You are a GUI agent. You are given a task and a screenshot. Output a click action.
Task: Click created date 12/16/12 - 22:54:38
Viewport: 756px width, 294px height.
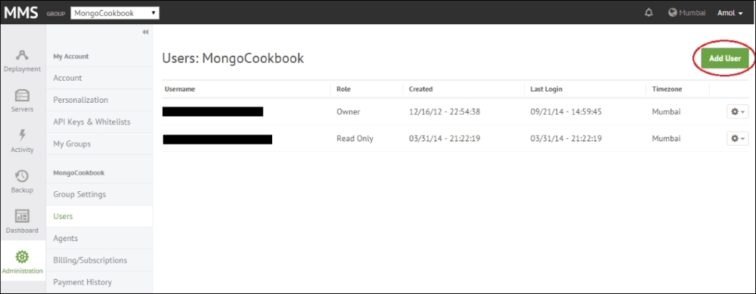[x=445, y=112]
